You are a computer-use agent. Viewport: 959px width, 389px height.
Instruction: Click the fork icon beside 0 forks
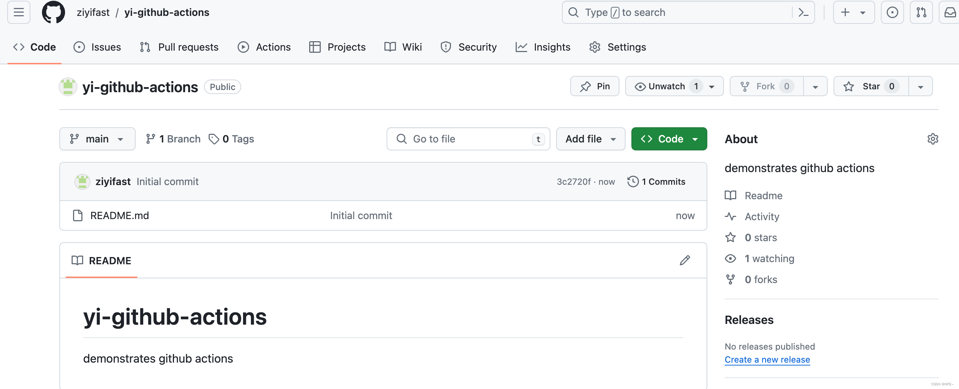coord(730,279)
